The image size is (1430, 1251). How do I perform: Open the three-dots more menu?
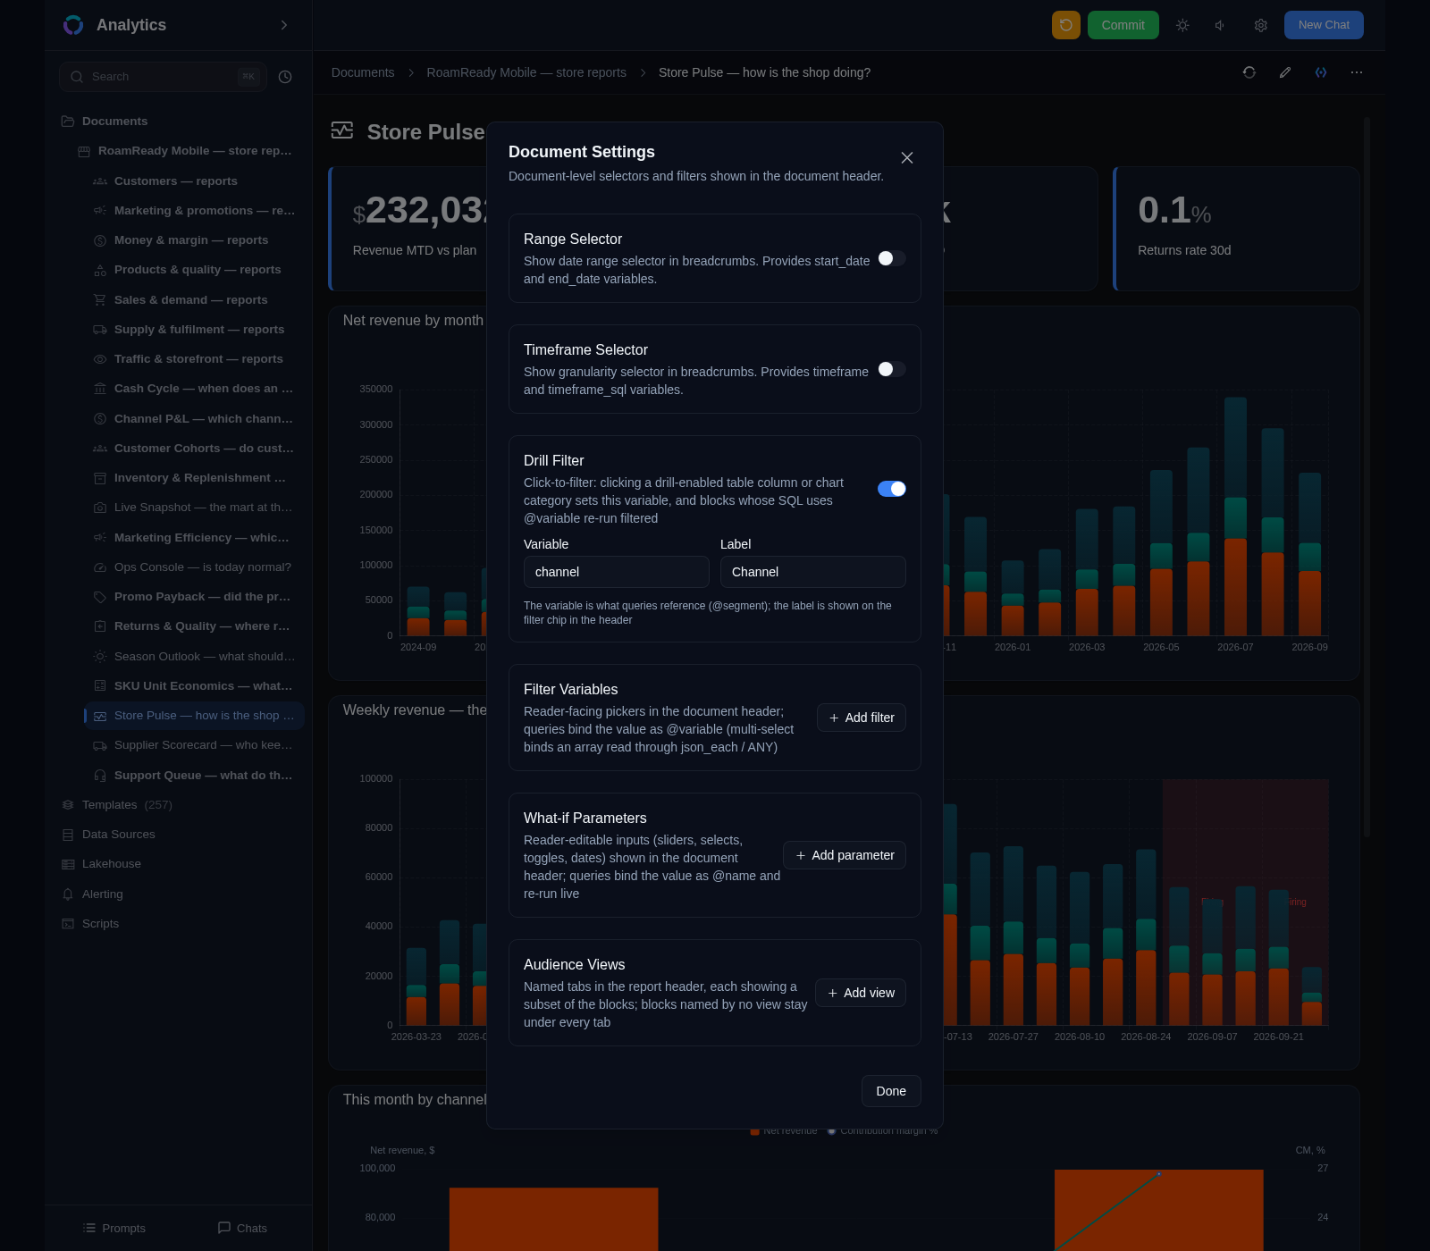click(x=1357, y=72)
